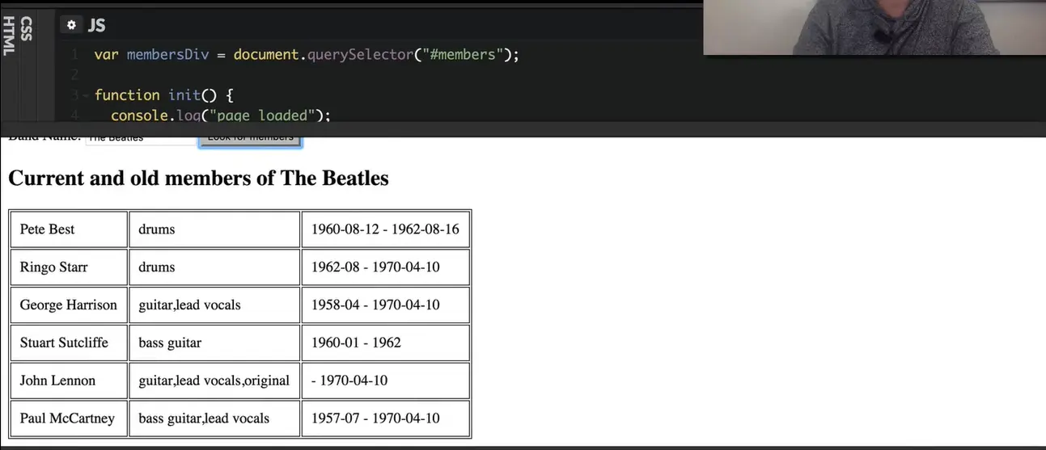This screenshot has height=450, width=1046.
Task: Click the 'function init()' code line
Action: pos(164,95)
